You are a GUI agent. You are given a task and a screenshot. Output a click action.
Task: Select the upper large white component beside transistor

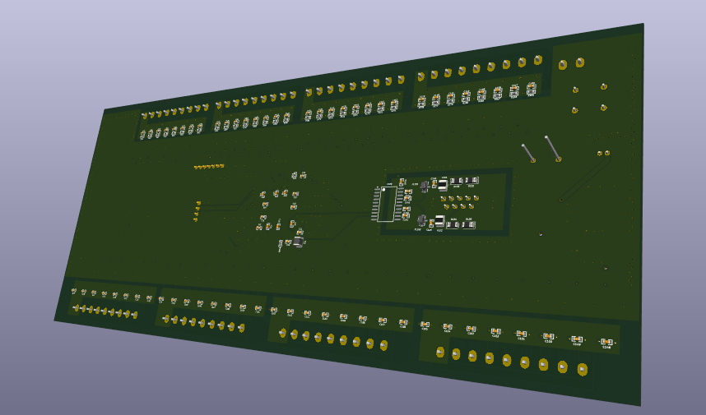(x=443, y=184)
